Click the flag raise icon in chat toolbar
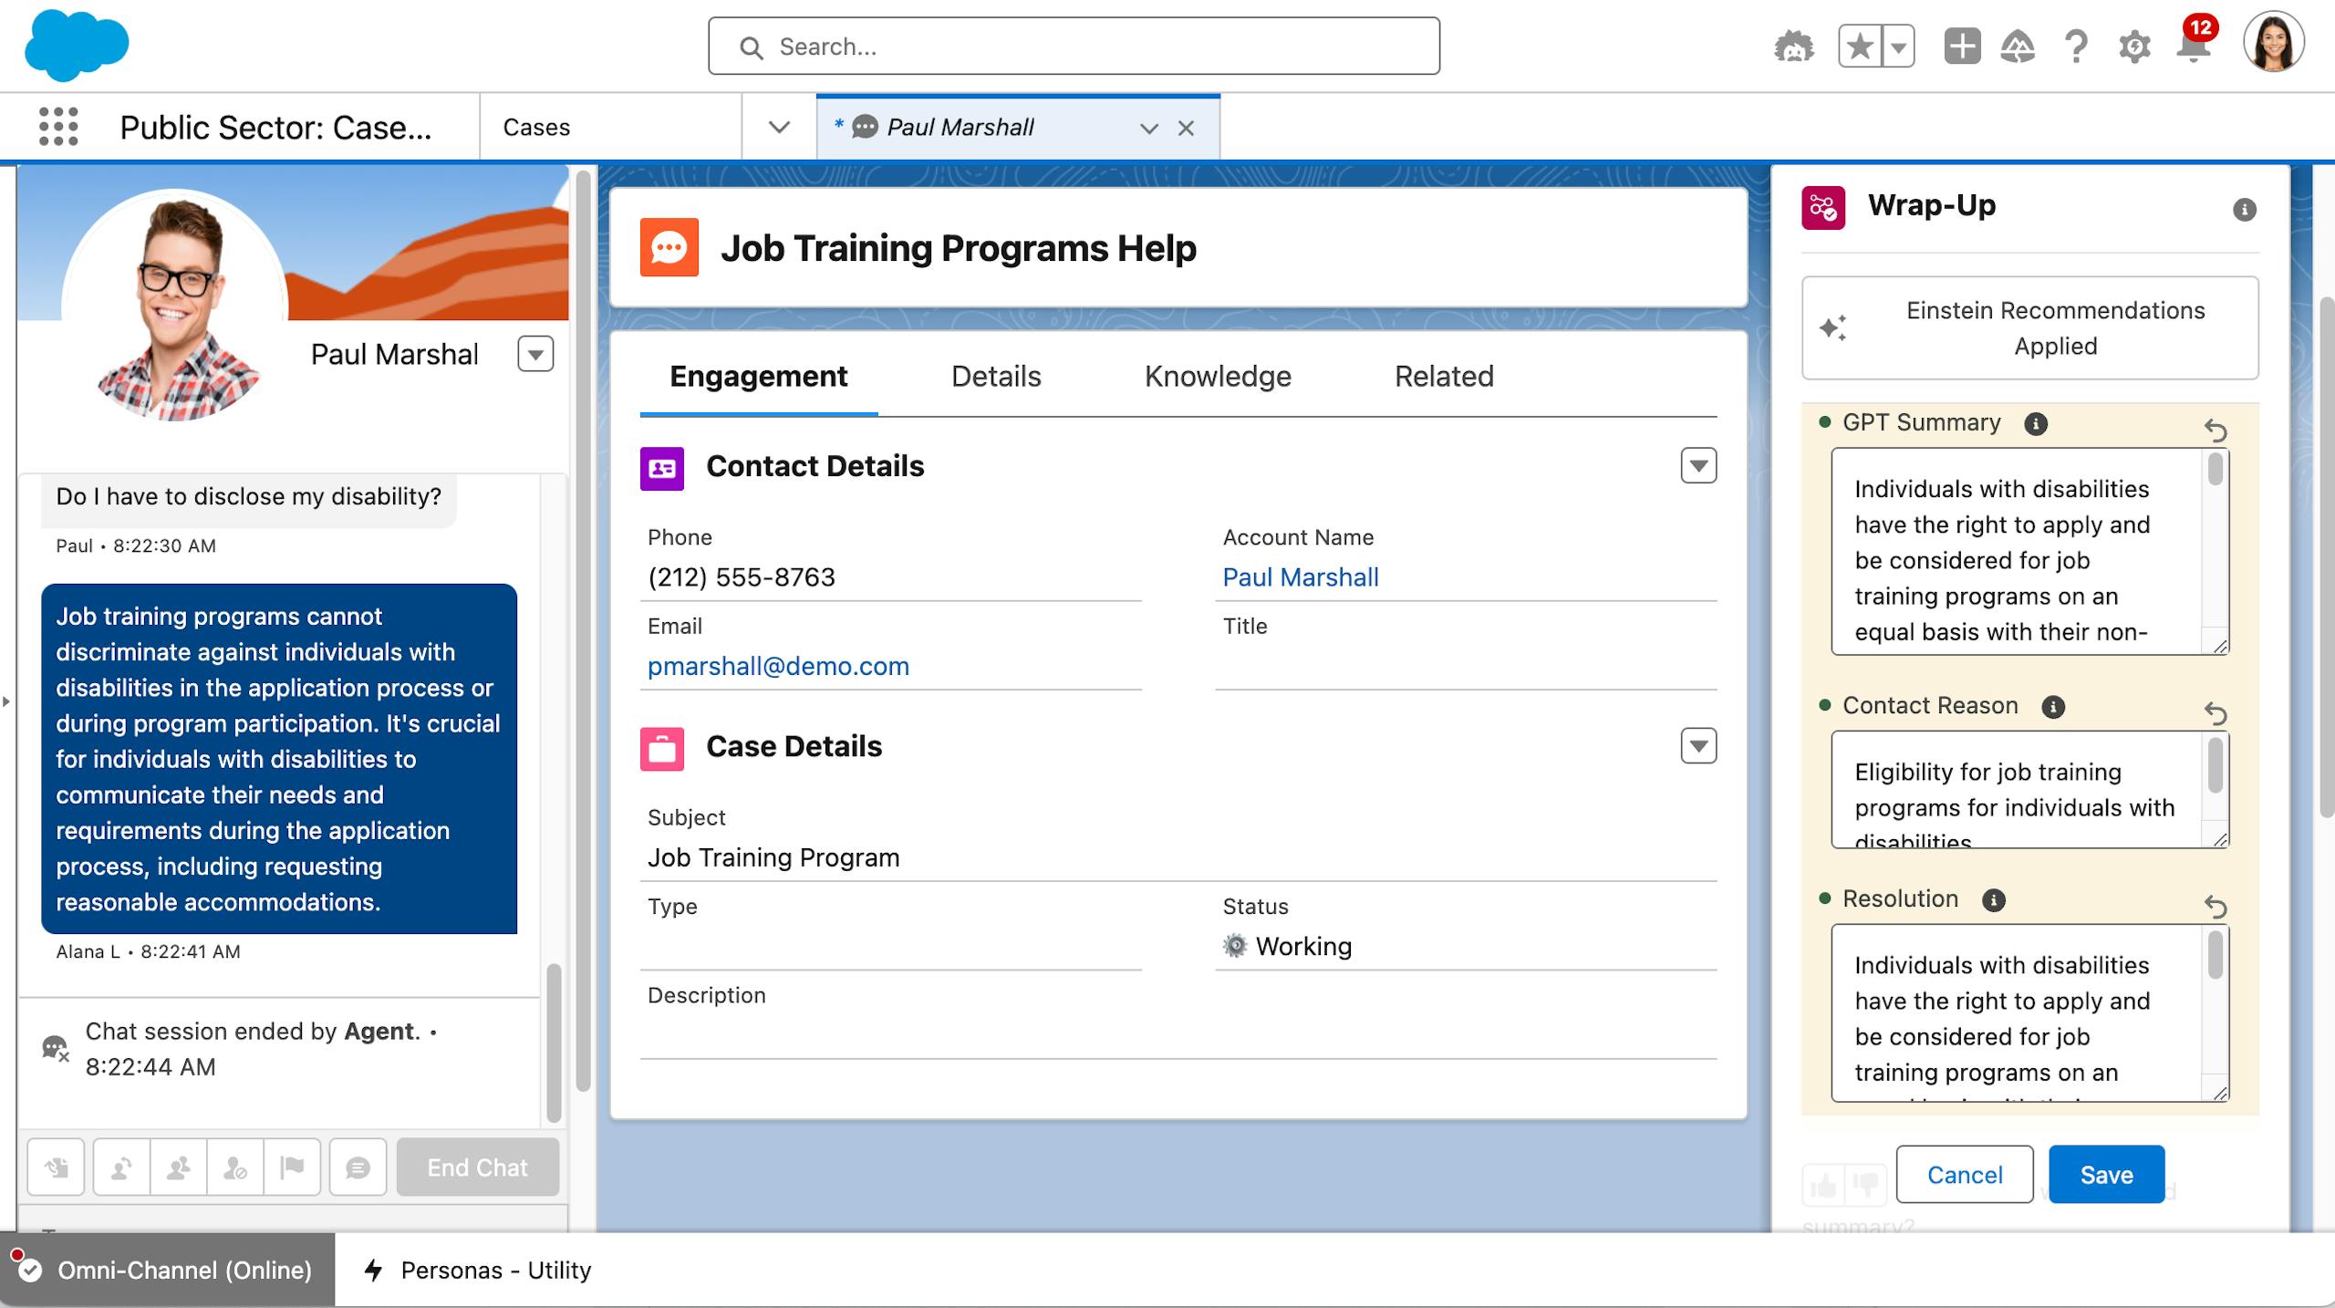Screen dimensions: 2335x1308 (292, 1168)
